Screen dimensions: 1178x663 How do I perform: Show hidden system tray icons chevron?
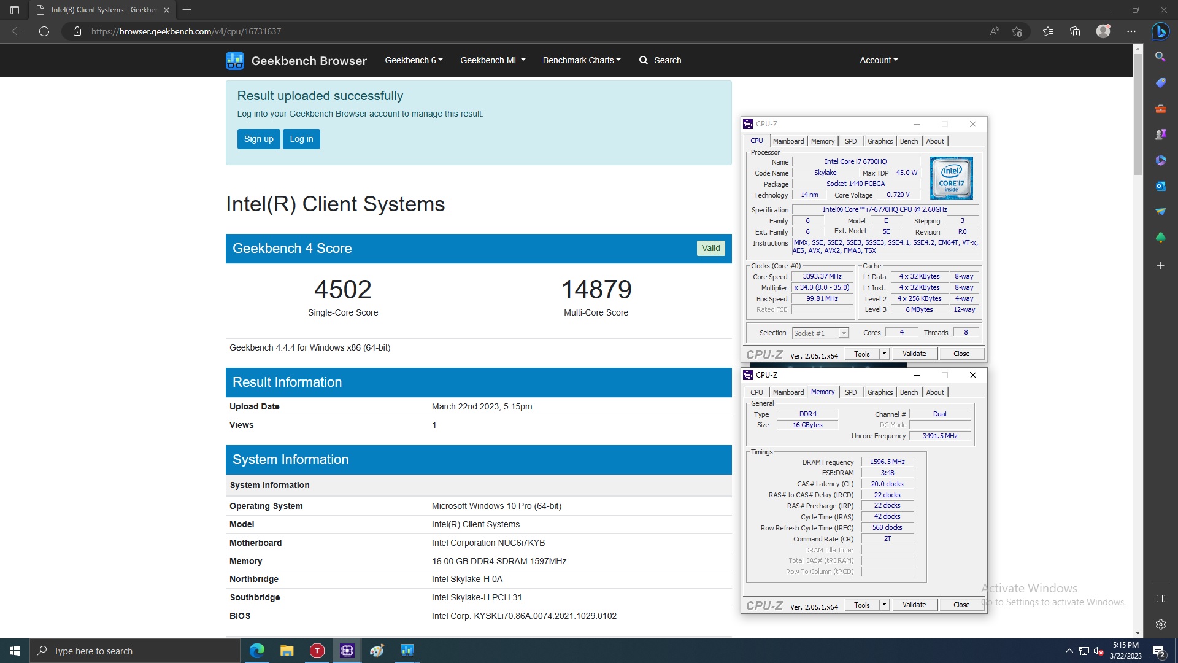click(x=1069, y=651)
